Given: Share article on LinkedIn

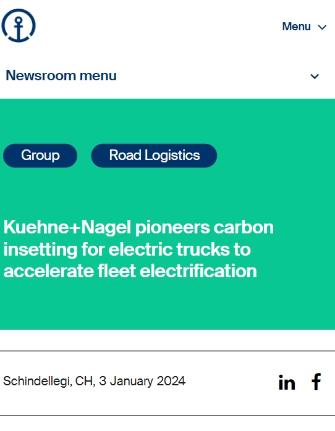Looking at the screenshot, I should 287,382.
